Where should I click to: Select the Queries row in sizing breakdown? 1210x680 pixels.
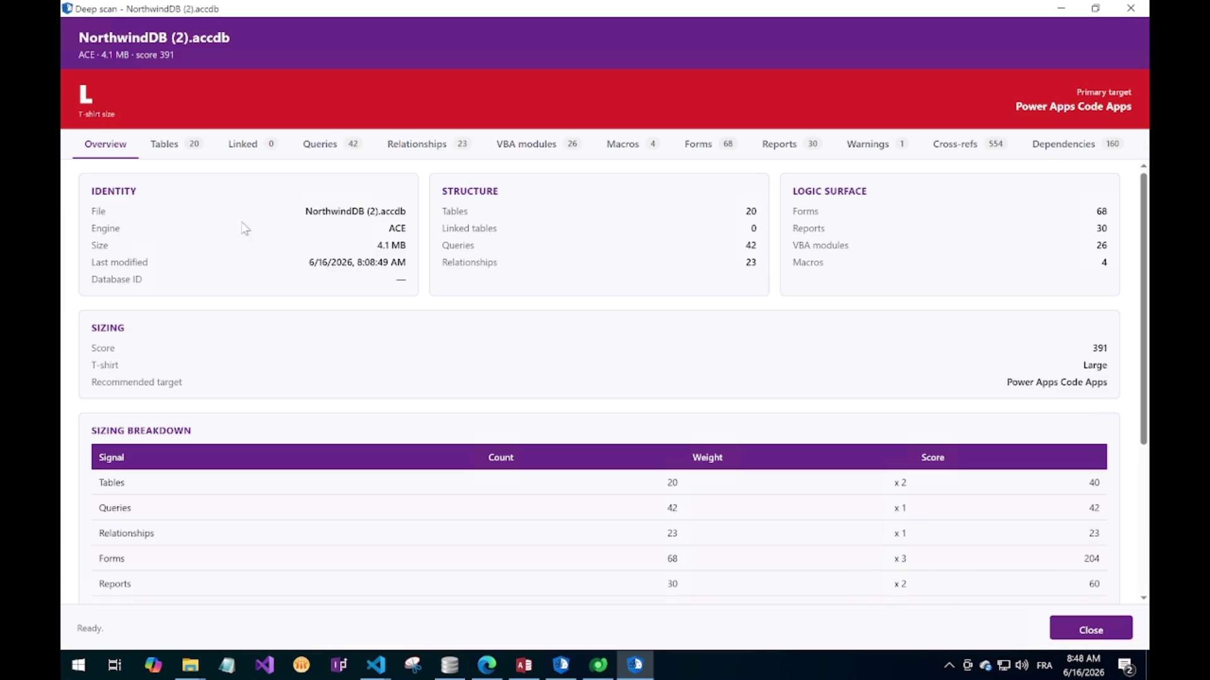(x=599, y=508)
